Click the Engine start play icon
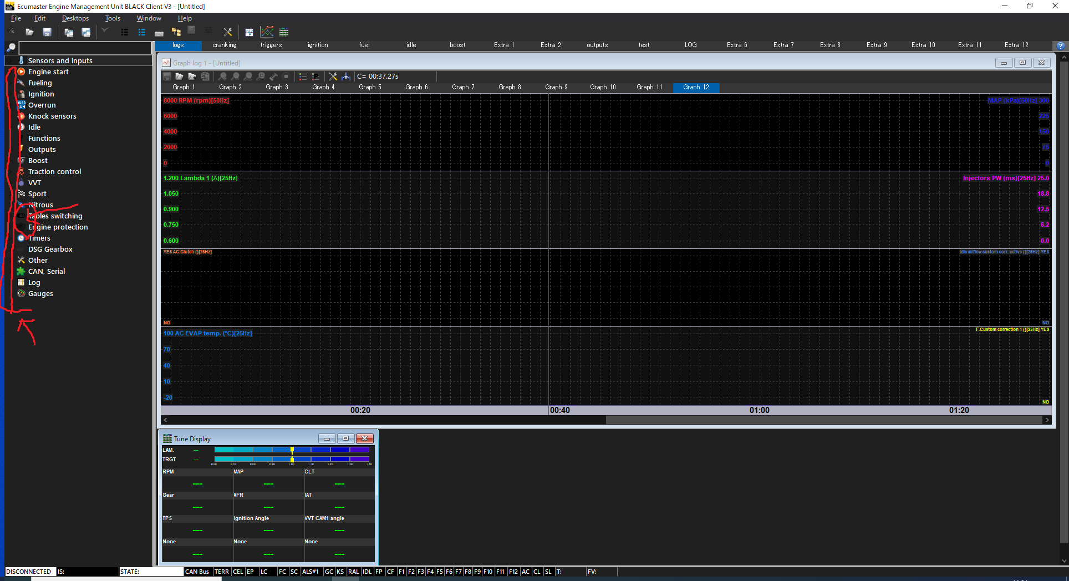 click(x=21, y=72)
